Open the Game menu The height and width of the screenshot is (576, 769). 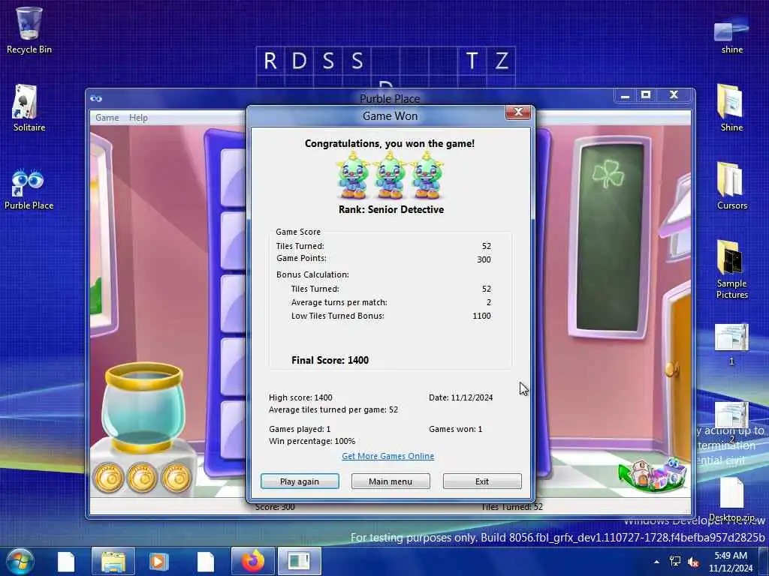[107, 118]
